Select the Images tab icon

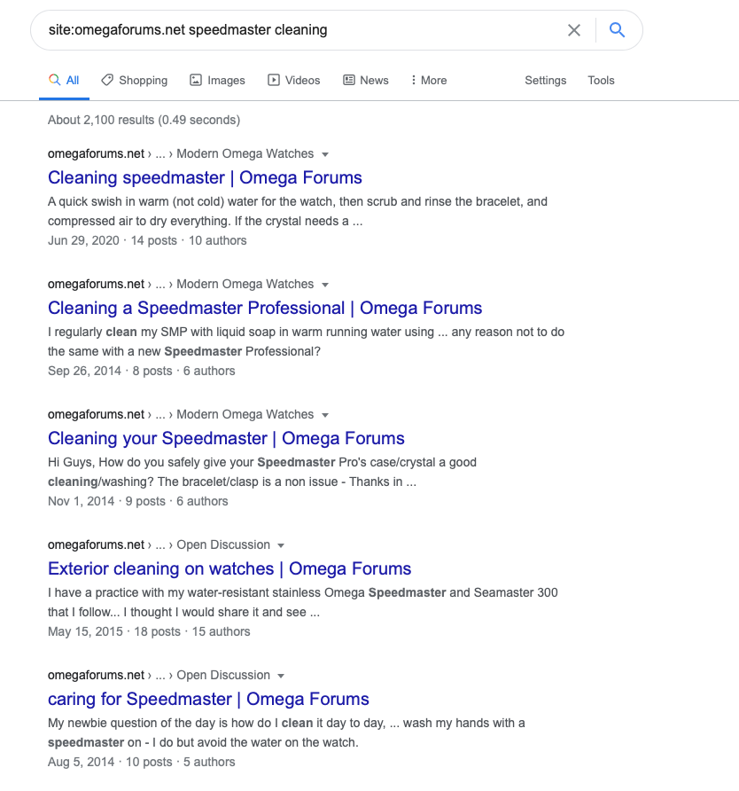pos(196,80)
